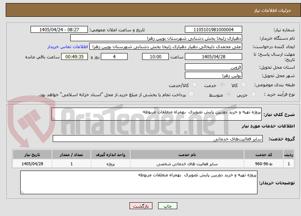Click the response deadline date 1405/04/28 field
The height and width of the screenshot is (216, 301).
click(214, 56)
